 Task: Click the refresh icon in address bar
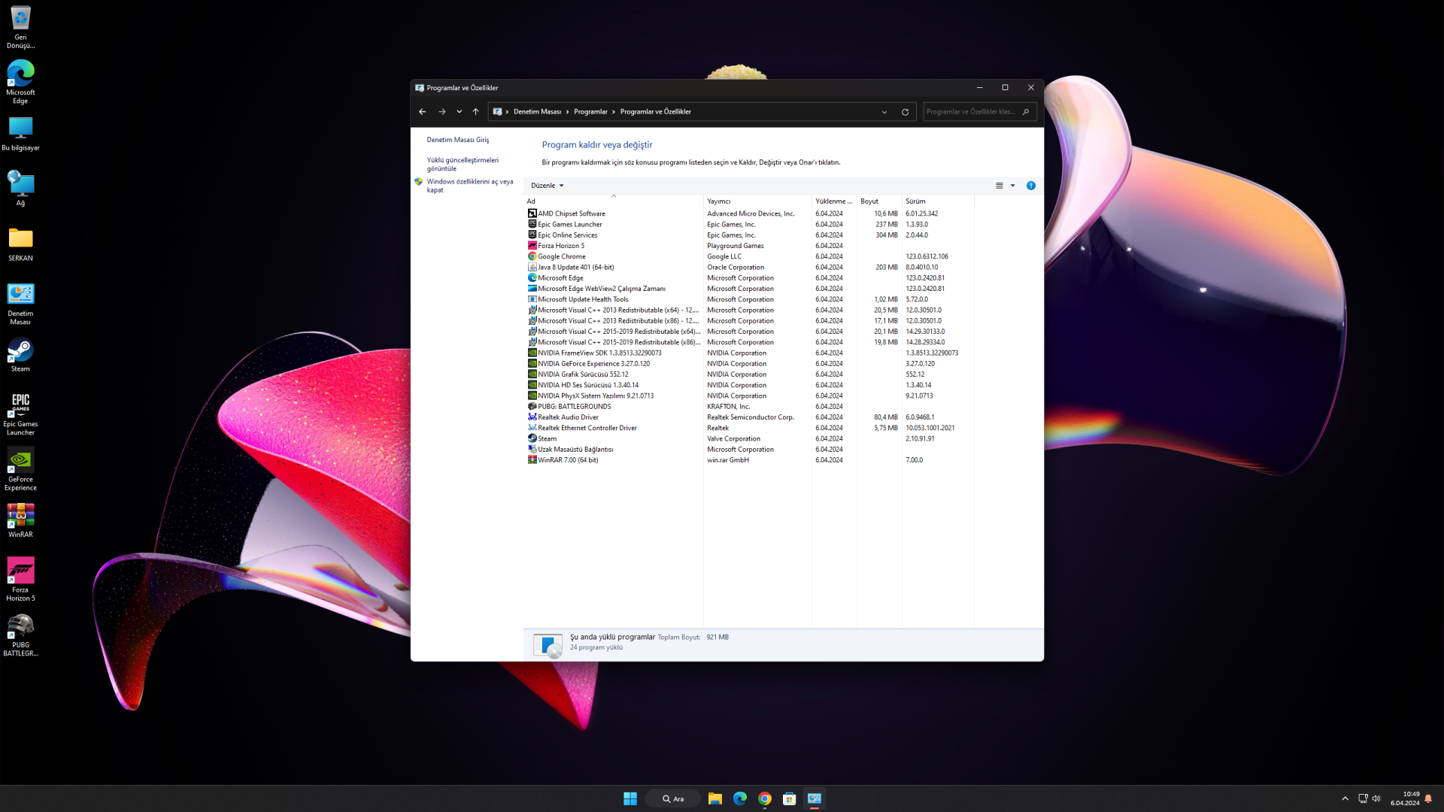pyautogui.click(x=905, y=112)
